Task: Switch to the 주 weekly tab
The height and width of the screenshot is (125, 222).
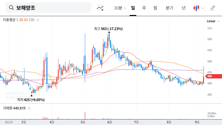Action: pos(144,8)
